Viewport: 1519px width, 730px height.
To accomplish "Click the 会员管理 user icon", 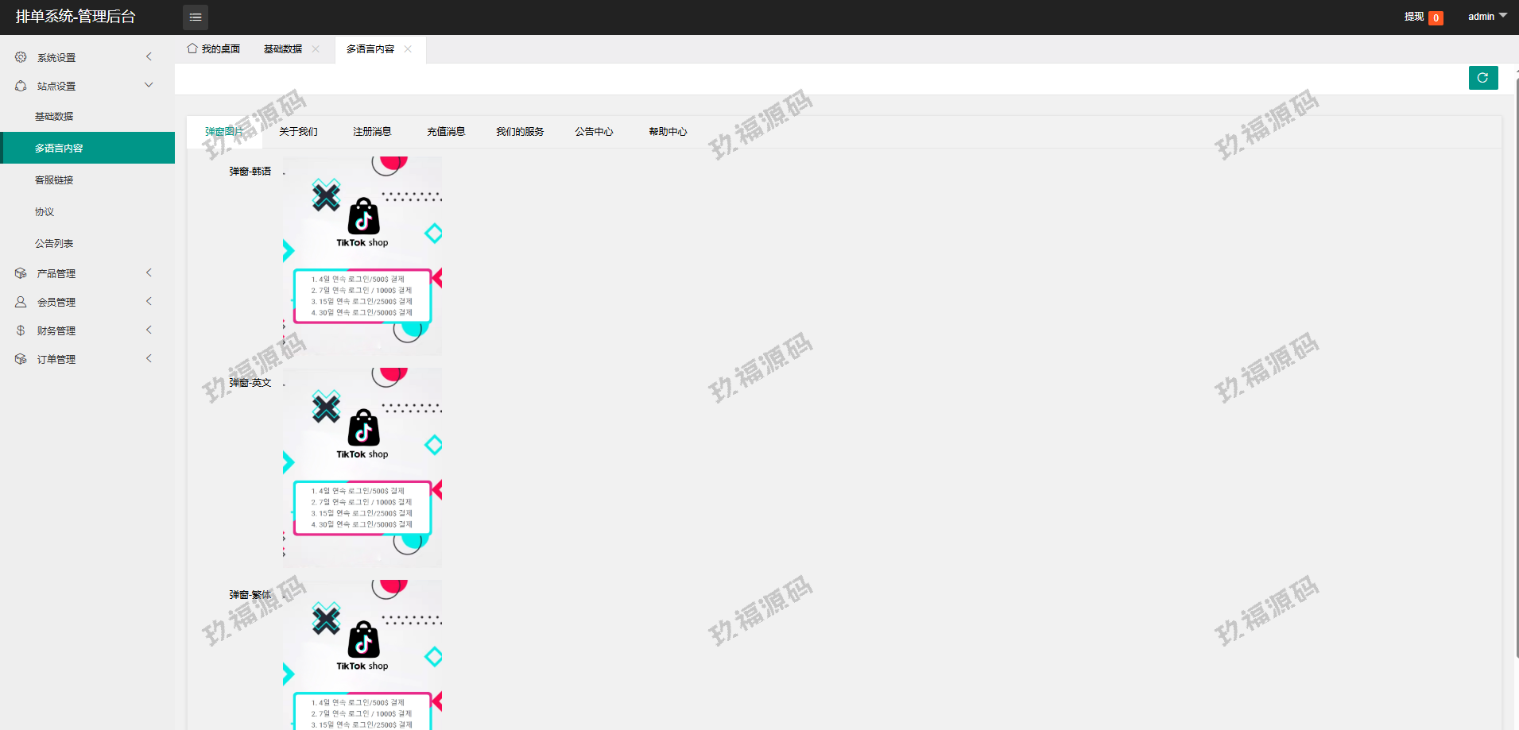I will click(21, 302).
